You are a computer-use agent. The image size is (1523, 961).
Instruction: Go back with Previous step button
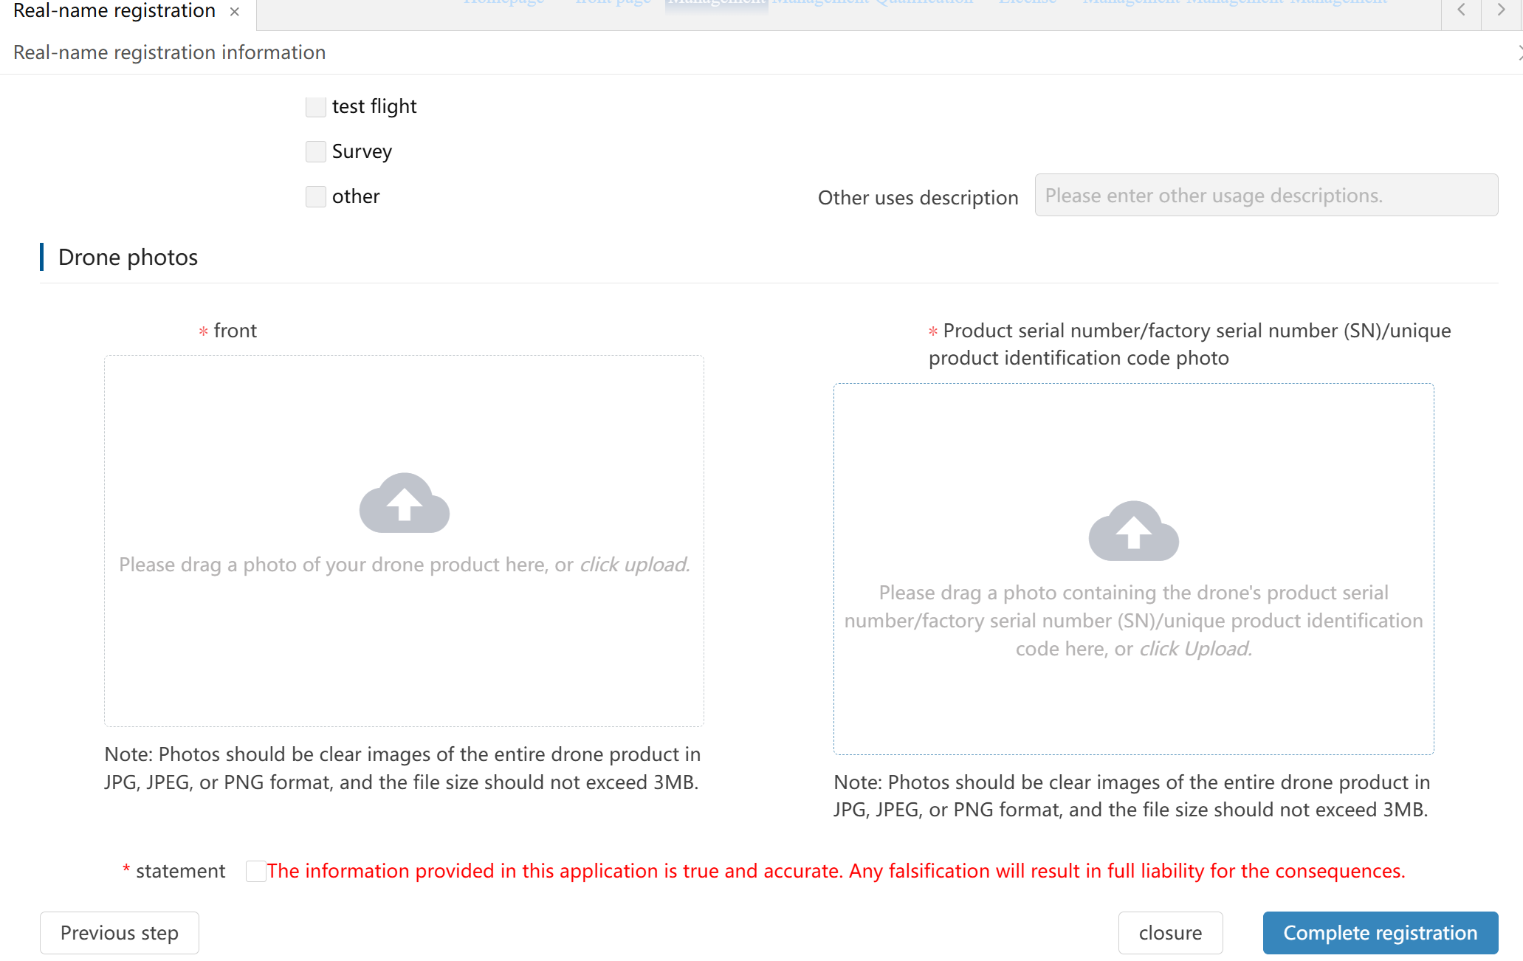(120, 933)
